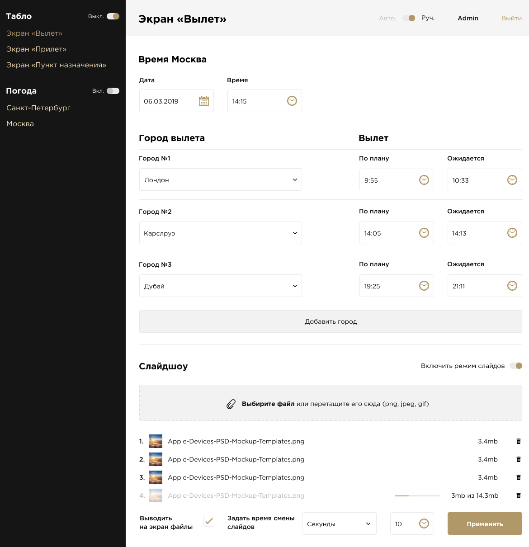Click clock icon for London planned departure

(424, 180)
